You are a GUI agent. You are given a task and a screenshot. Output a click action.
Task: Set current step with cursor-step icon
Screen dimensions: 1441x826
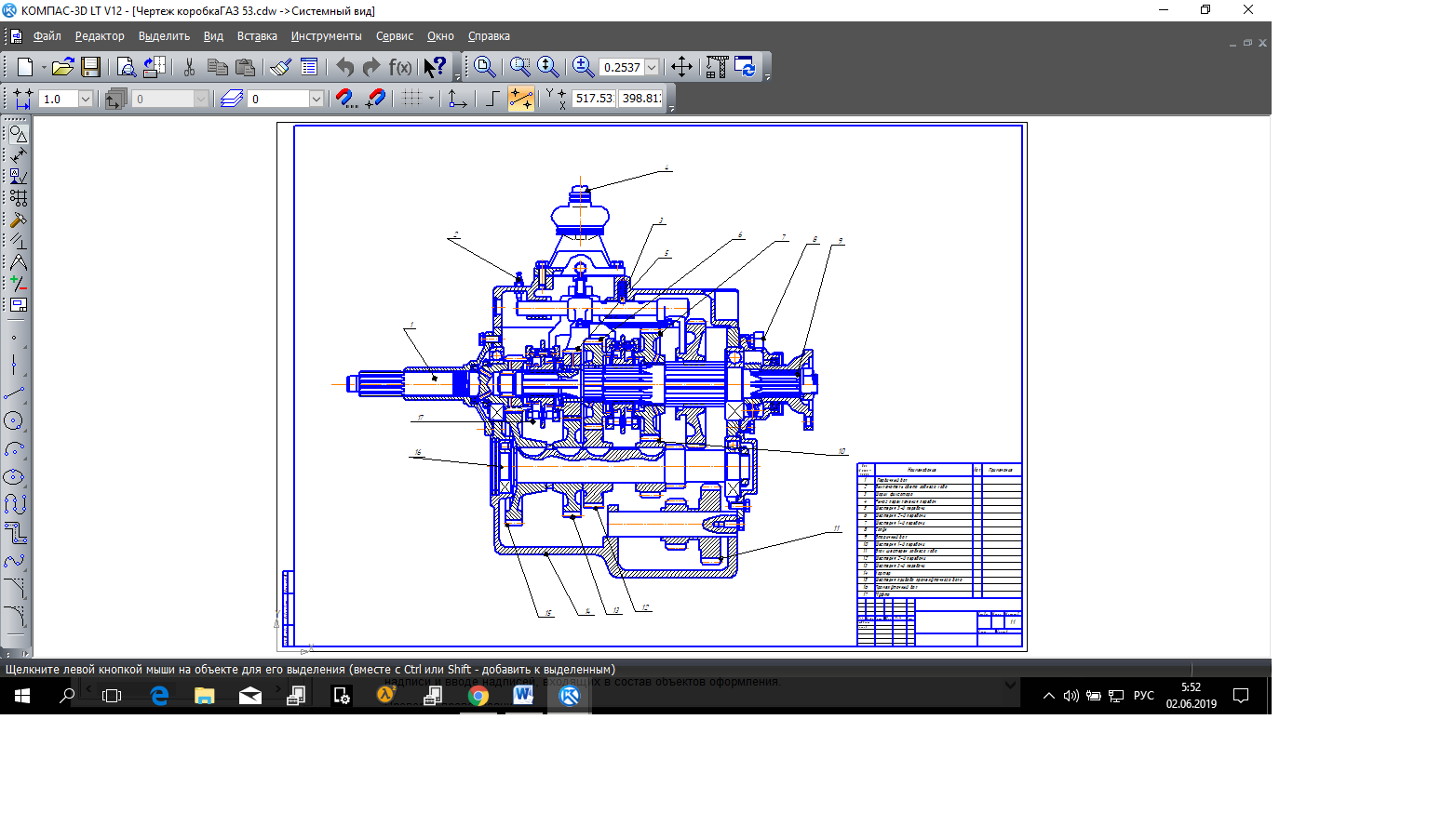22,99
